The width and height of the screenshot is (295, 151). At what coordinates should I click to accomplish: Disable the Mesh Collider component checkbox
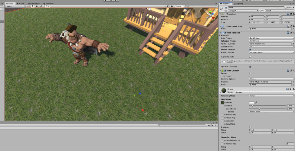pos(225,71)
